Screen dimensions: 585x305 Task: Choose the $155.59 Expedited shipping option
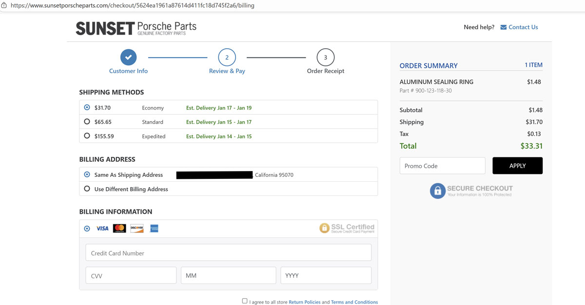[x=87, y=136]
